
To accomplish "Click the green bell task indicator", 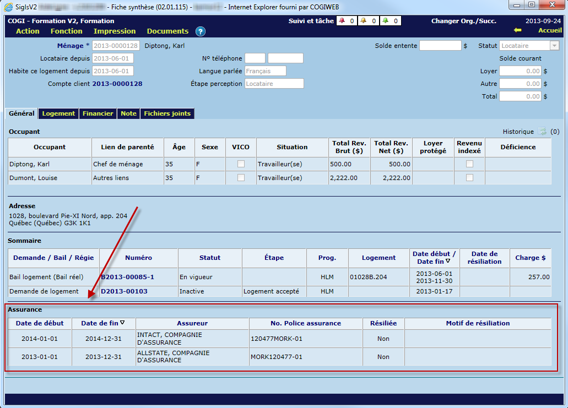I will click(x=385, y=21).
